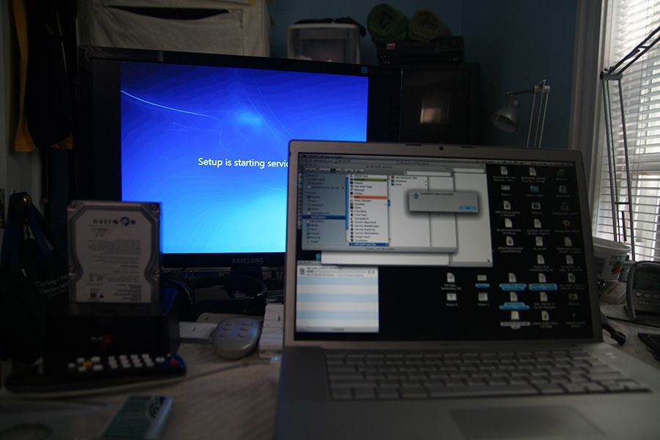Select the green-labeled folder in Finder's column list
This screenshot has height=440, width=660.
367,181
